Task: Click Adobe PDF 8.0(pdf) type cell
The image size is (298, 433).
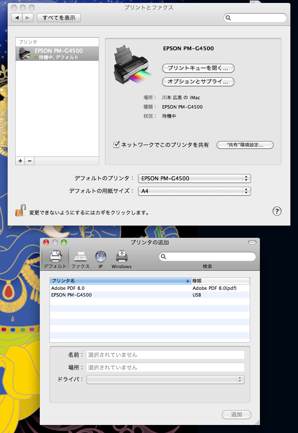Action: [x=215, y=288]
